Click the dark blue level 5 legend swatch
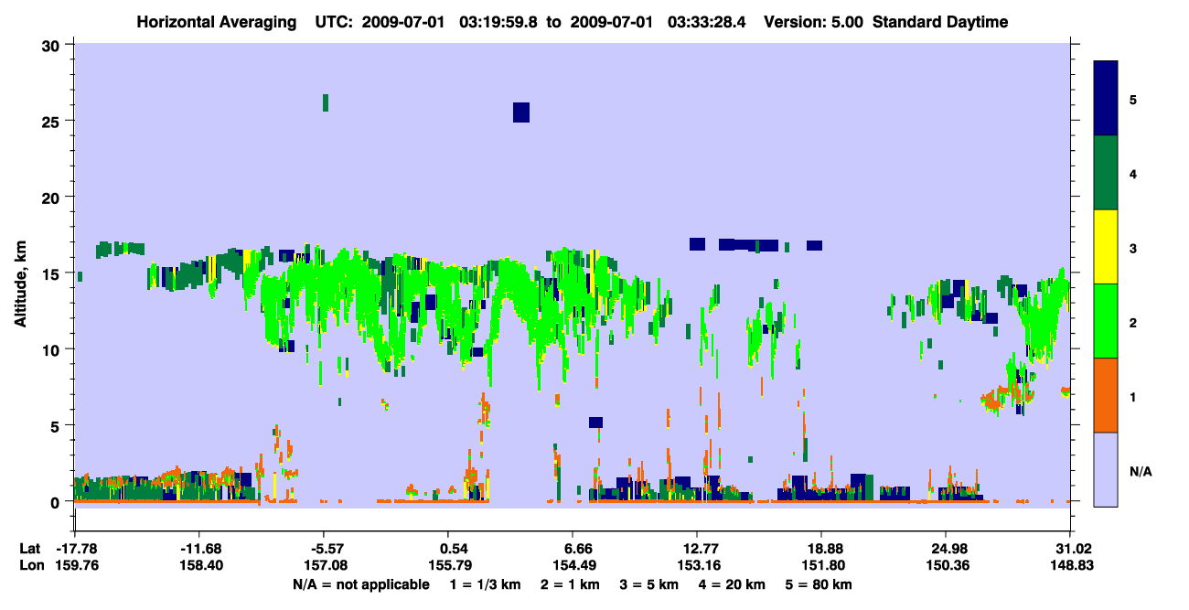1189x610 pixels. (x=1106, y=98)
